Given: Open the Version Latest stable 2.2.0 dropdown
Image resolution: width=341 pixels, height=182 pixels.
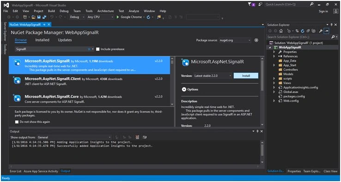Looking at the screenshot, I should (213, 76).
